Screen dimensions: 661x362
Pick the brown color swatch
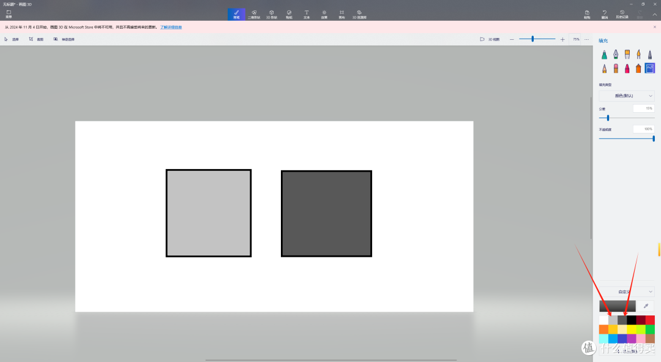650,338
